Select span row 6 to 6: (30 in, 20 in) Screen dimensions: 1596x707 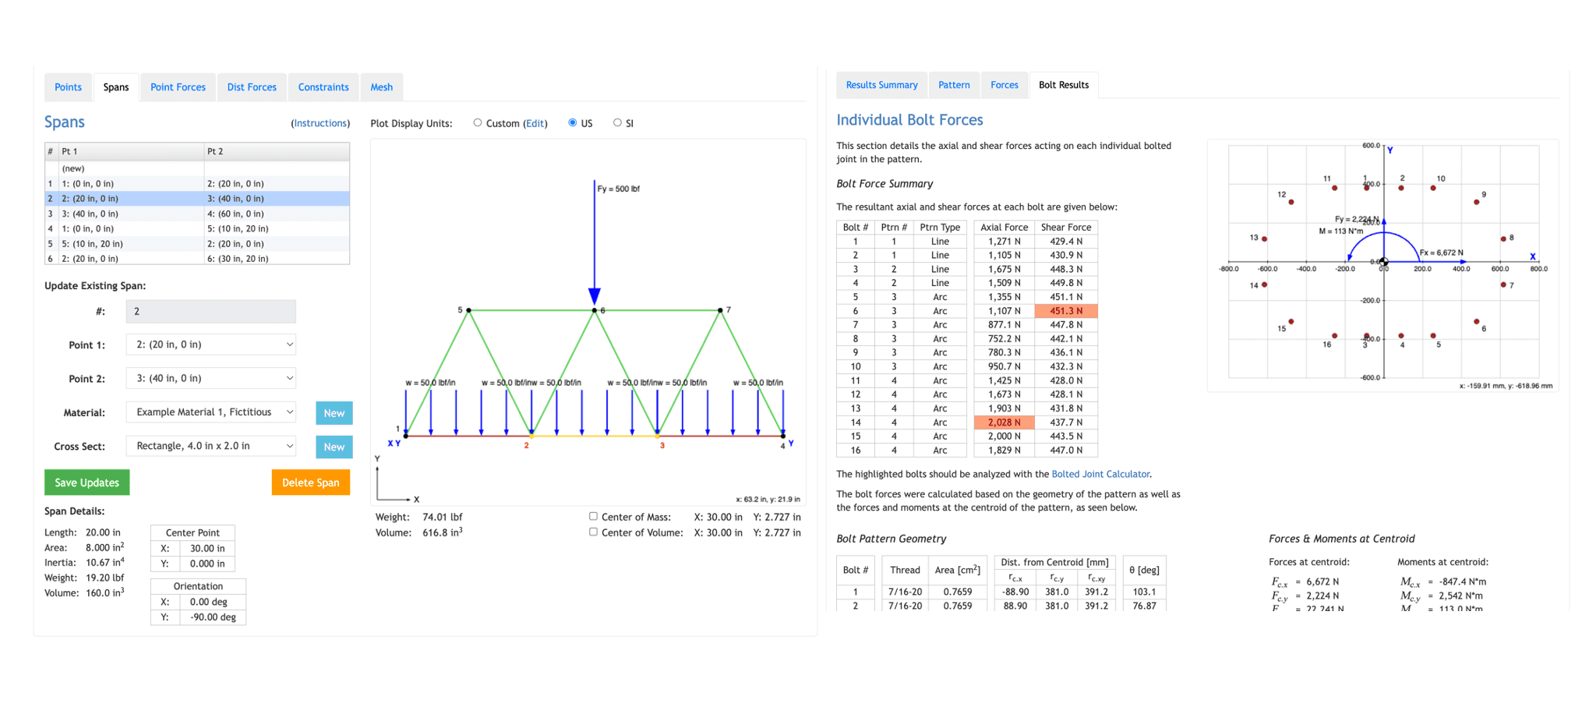pos(197,258)
